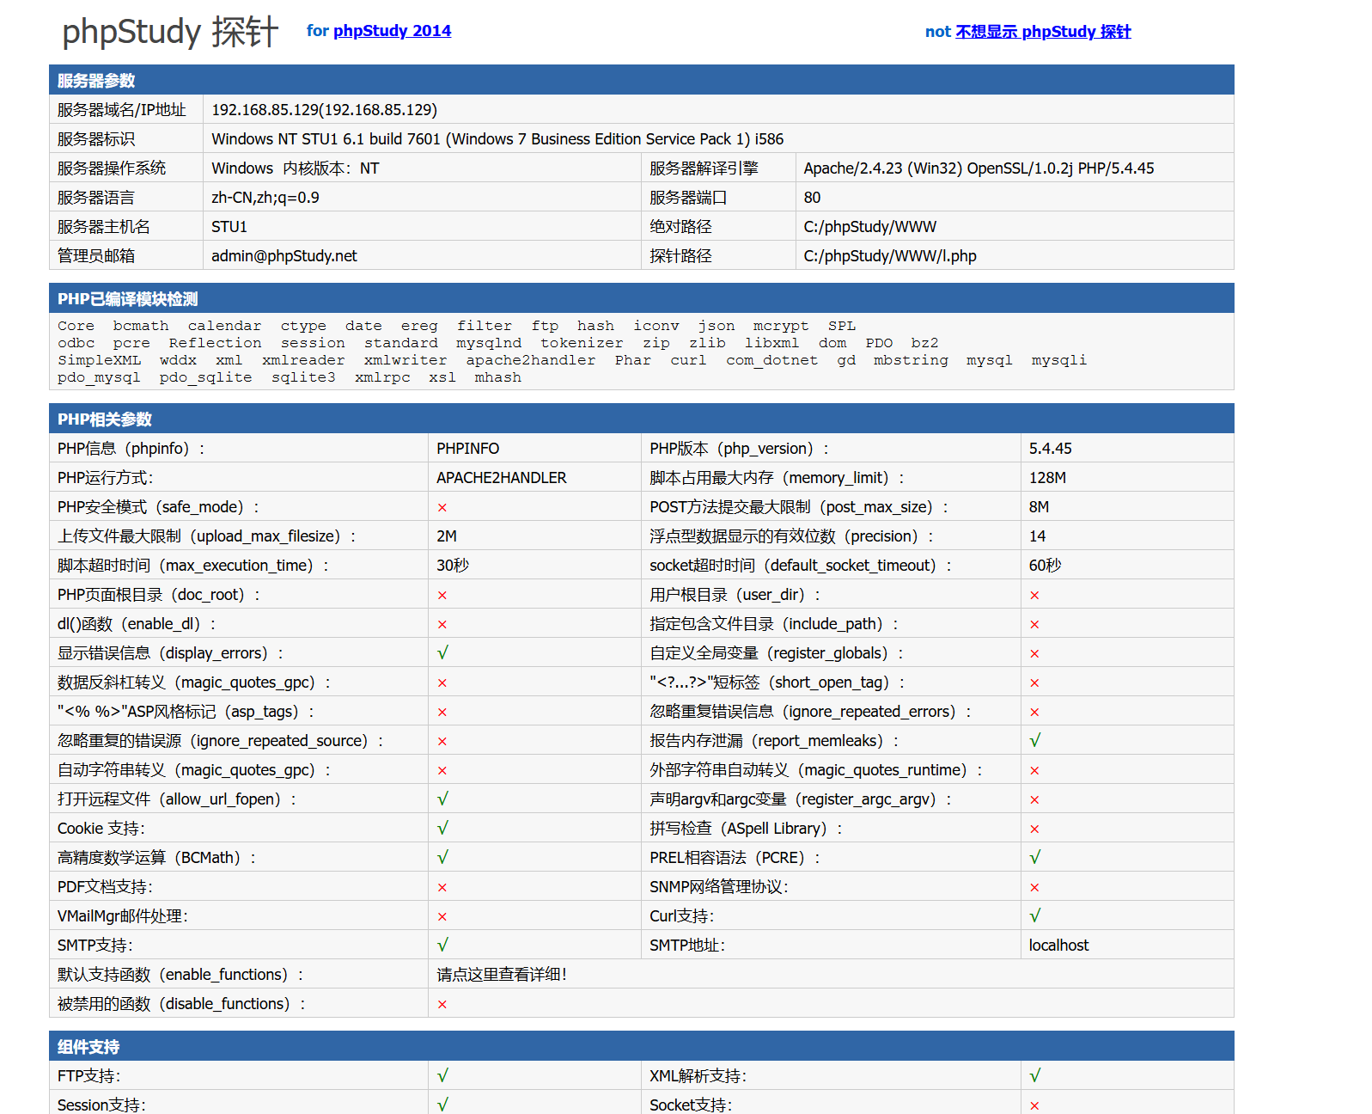
Task: Click the upload_max_filesize value 2M
Action: [x=447, y=536]
